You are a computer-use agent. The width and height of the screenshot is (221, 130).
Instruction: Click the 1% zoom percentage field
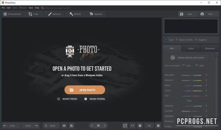(x=149, y=126)
